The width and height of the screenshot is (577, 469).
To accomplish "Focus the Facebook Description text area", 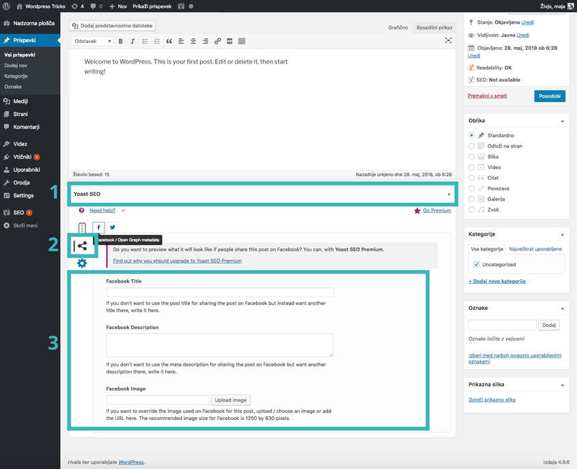I will [220, 345].
